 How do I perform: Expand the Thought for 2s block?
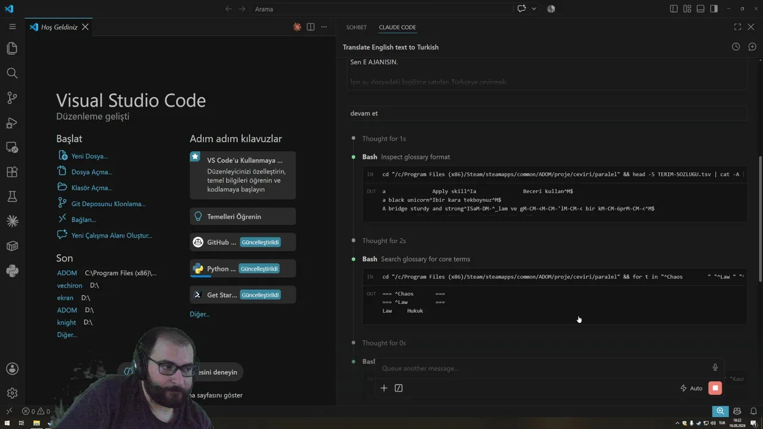tap(384, 241)
